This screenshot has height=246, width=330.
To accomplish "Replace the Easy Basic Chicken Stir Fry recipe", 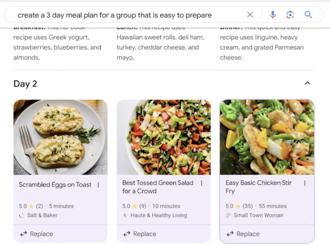I will 243,234.
